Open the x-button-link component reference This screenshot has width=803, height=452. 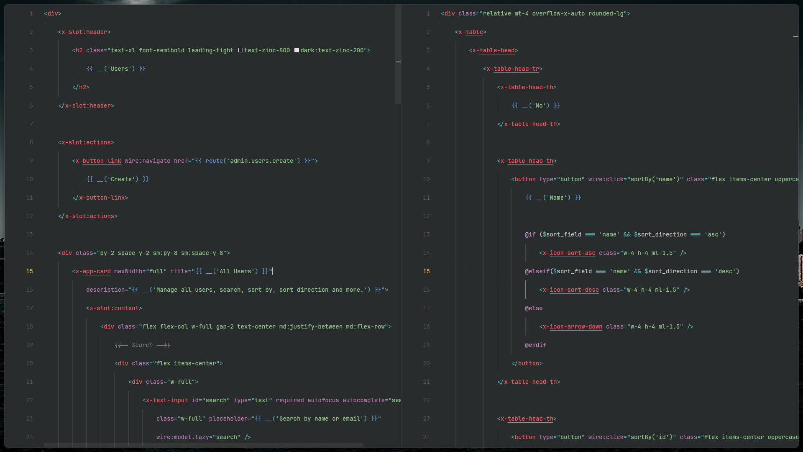(102, 161)
